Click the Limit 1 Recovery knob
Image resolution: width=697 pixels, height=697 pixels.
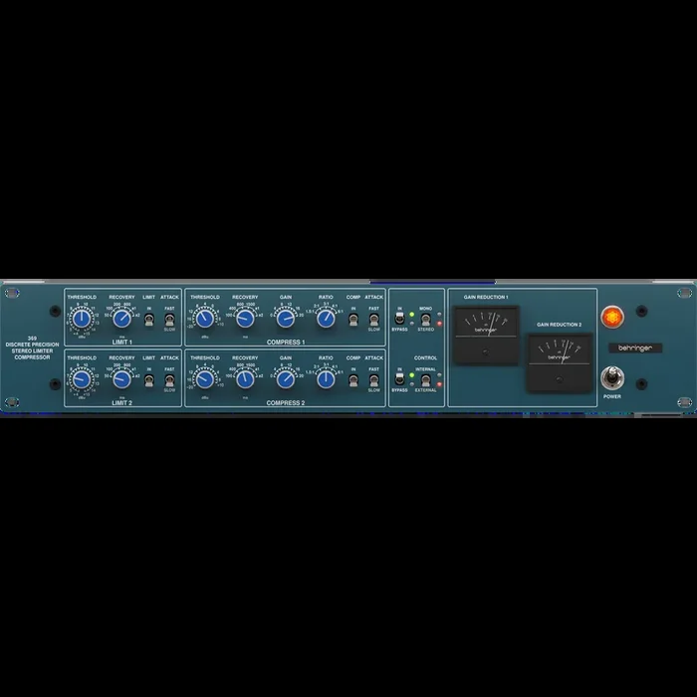(121, 319)
